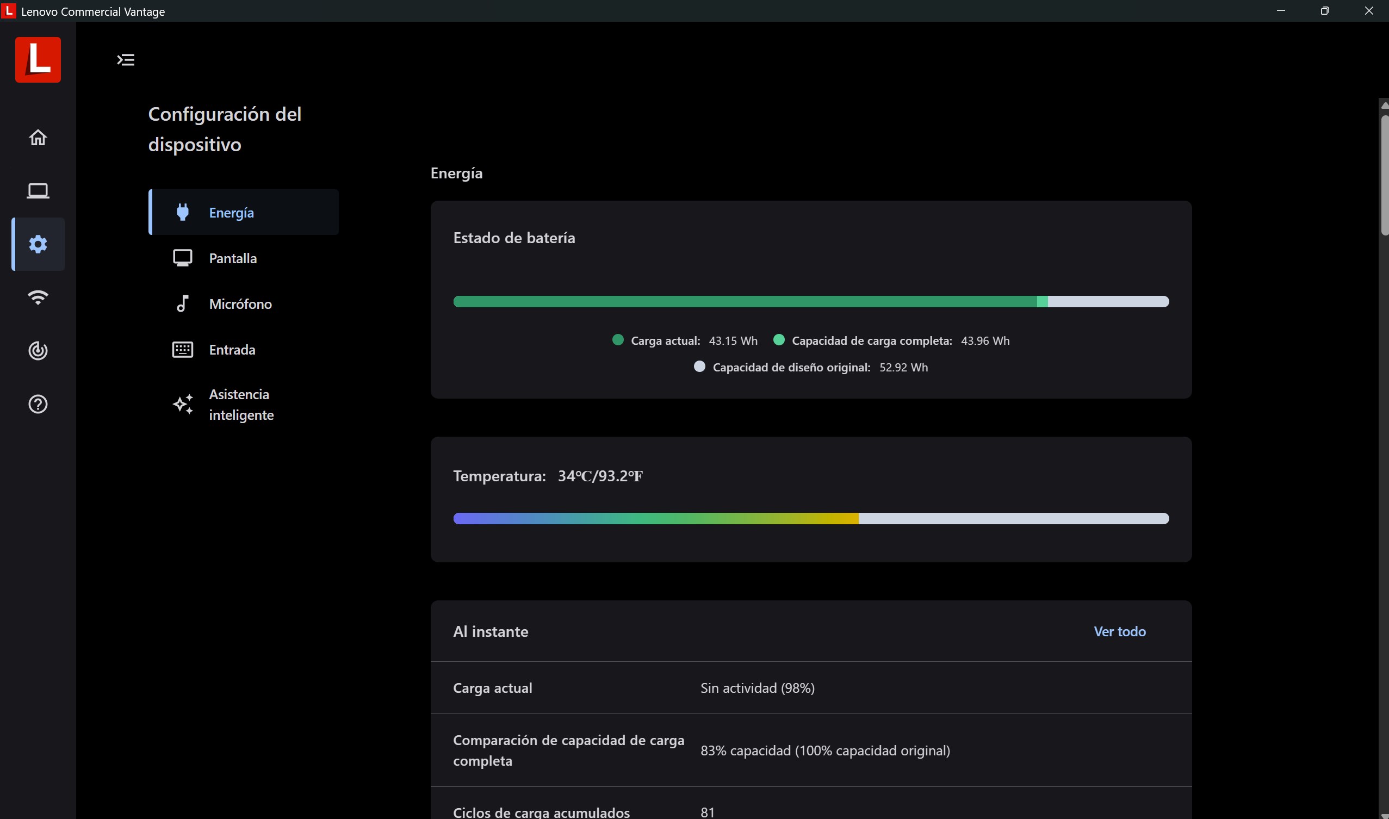Click the Carga actual row label in Al instante
The image size is (1389, 819).
[x=492, y=687]
